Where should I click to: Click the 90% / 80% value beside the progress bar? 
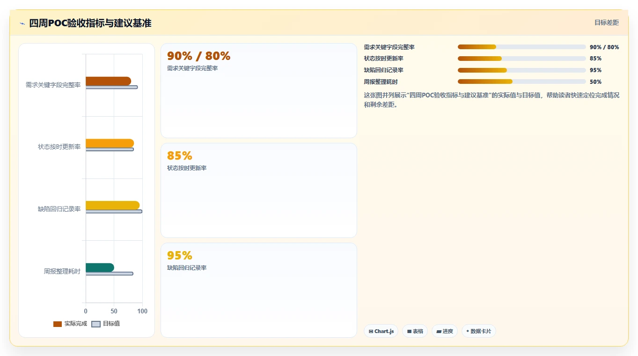coord(604,47)
